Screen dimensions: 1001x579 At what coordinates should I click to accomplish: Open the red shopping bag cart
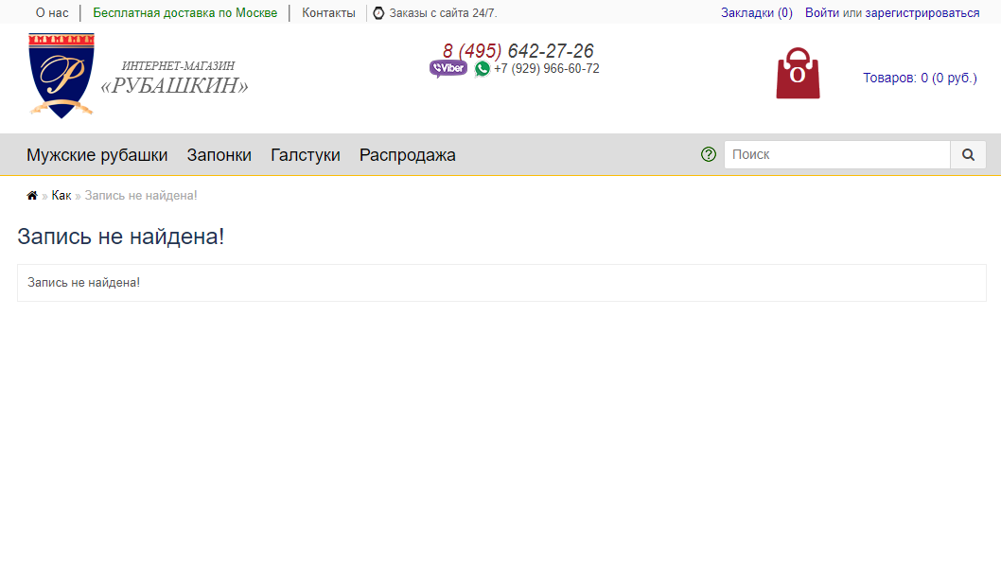pos(798,74)
